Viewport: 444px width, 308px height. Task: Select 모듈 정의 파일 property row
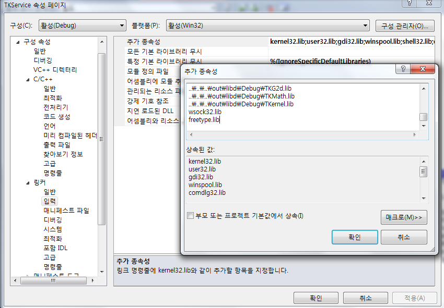click(153, 71)
